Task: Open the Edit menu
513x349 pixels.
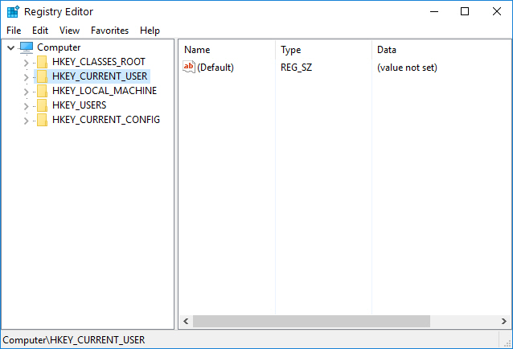Action: click(40, 31)
